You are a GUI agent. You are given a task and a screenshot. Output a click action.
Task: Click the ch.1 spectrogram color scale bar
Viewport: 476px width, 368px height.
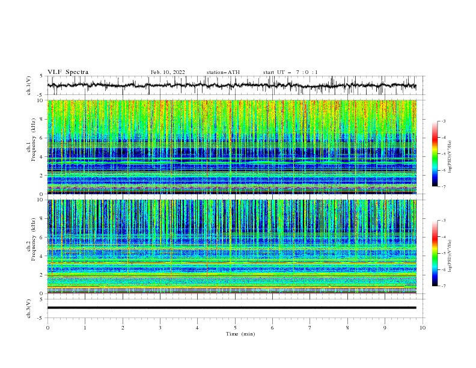click(435, 153)
